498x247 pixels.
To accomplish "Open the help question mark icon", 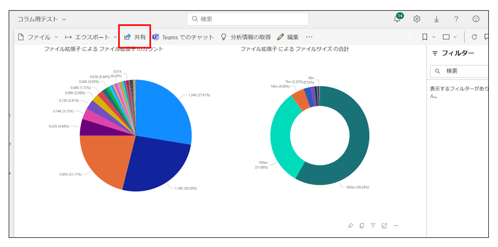I will (x=456, y=19).
